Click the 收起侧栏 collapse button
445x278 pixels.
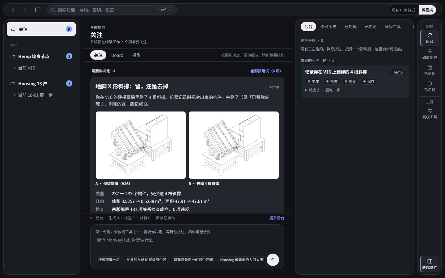click(430, 264)
